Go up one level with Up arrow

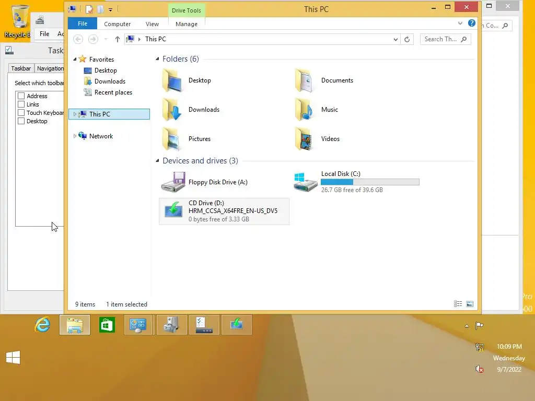[118, 39]
